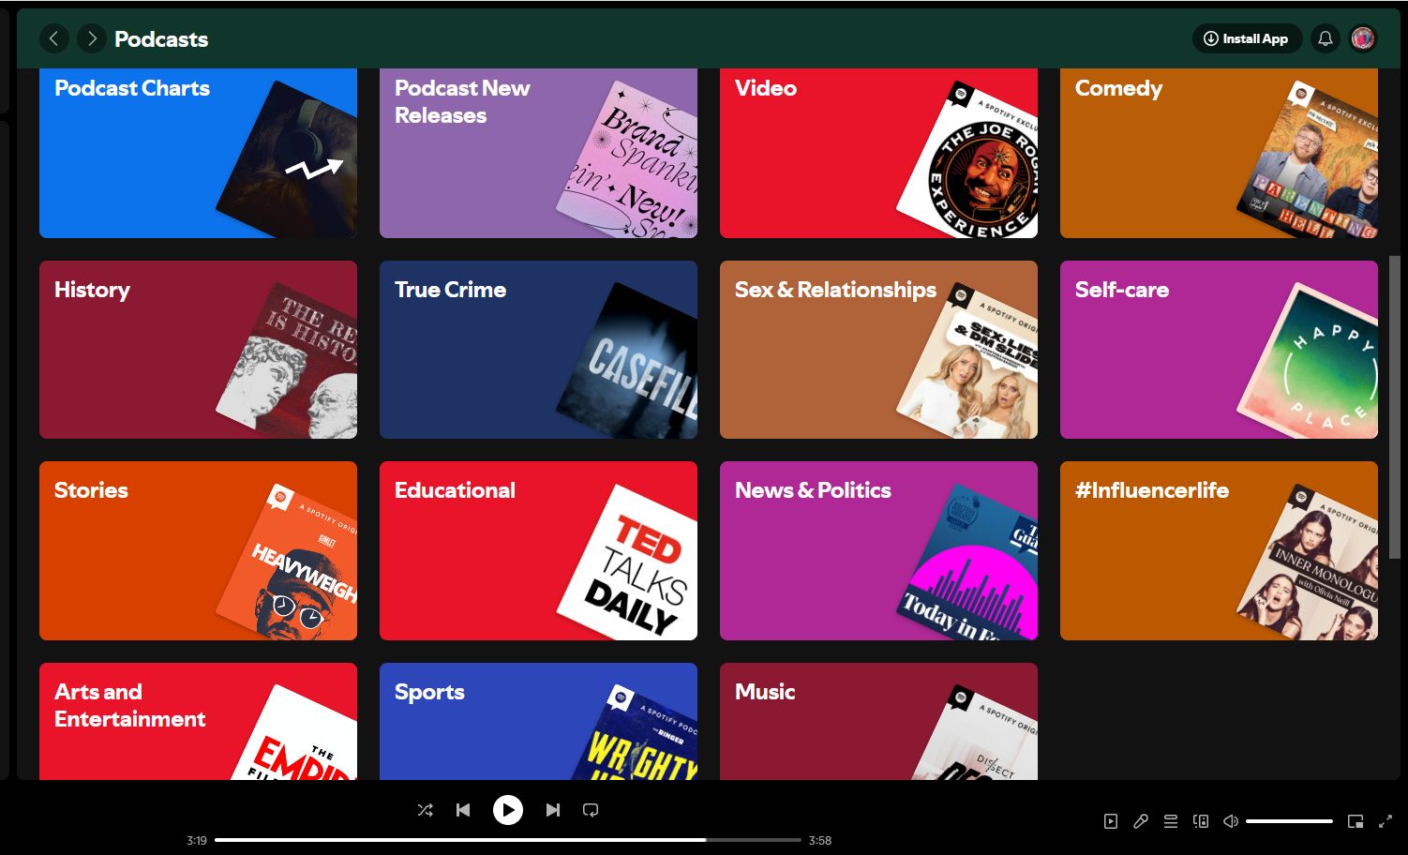Open lyrics with the microphone icon
This screenshot has width=1408, height=855.
1141,821
